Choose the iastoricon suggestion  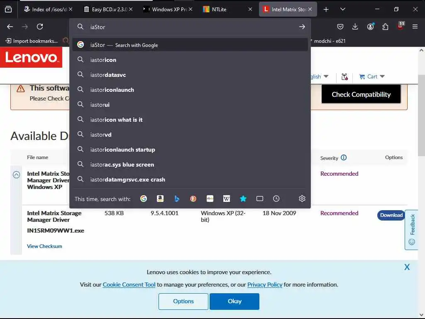(190, 60)
